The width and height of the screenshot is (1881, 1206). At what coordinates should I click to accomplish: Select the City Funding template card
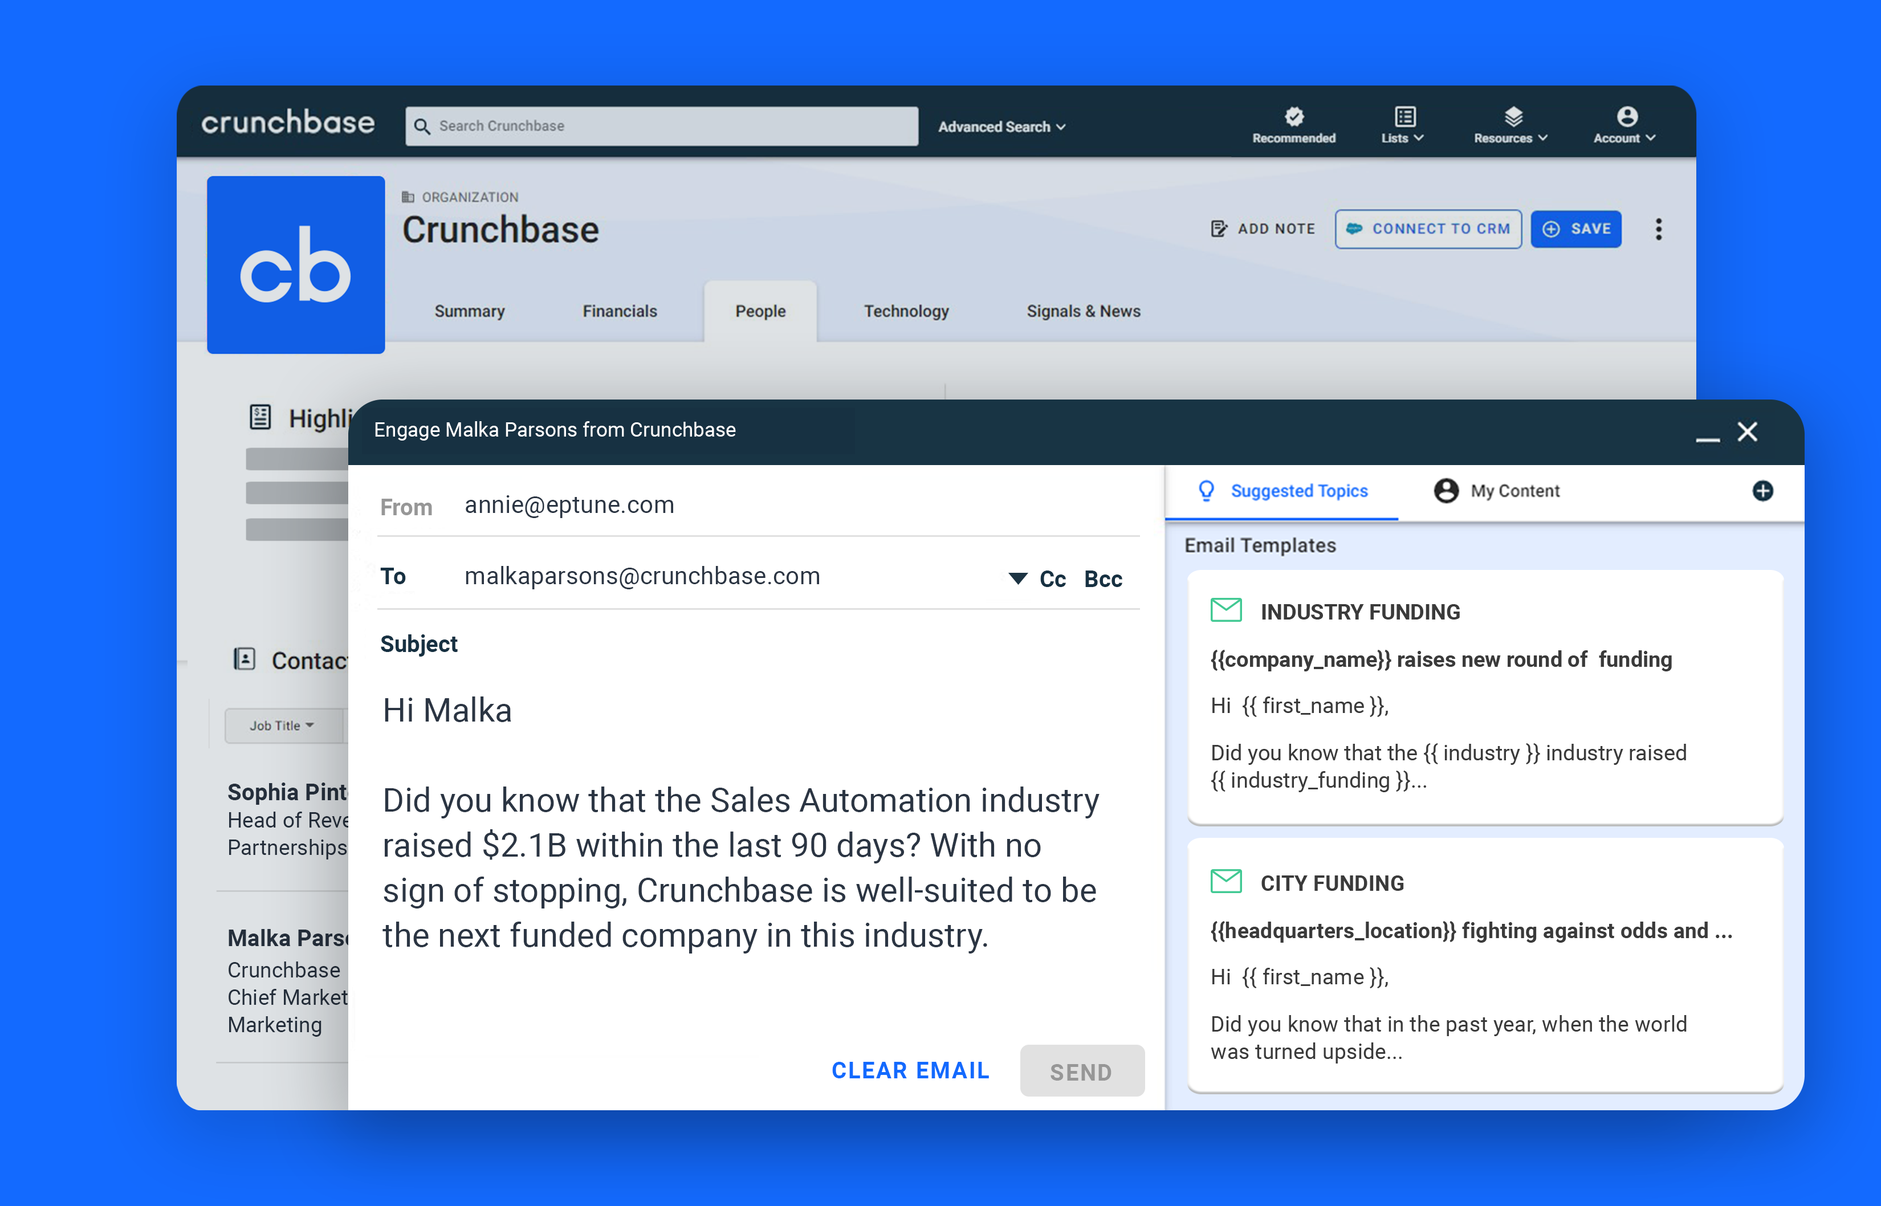click(x=1485, y=965)
